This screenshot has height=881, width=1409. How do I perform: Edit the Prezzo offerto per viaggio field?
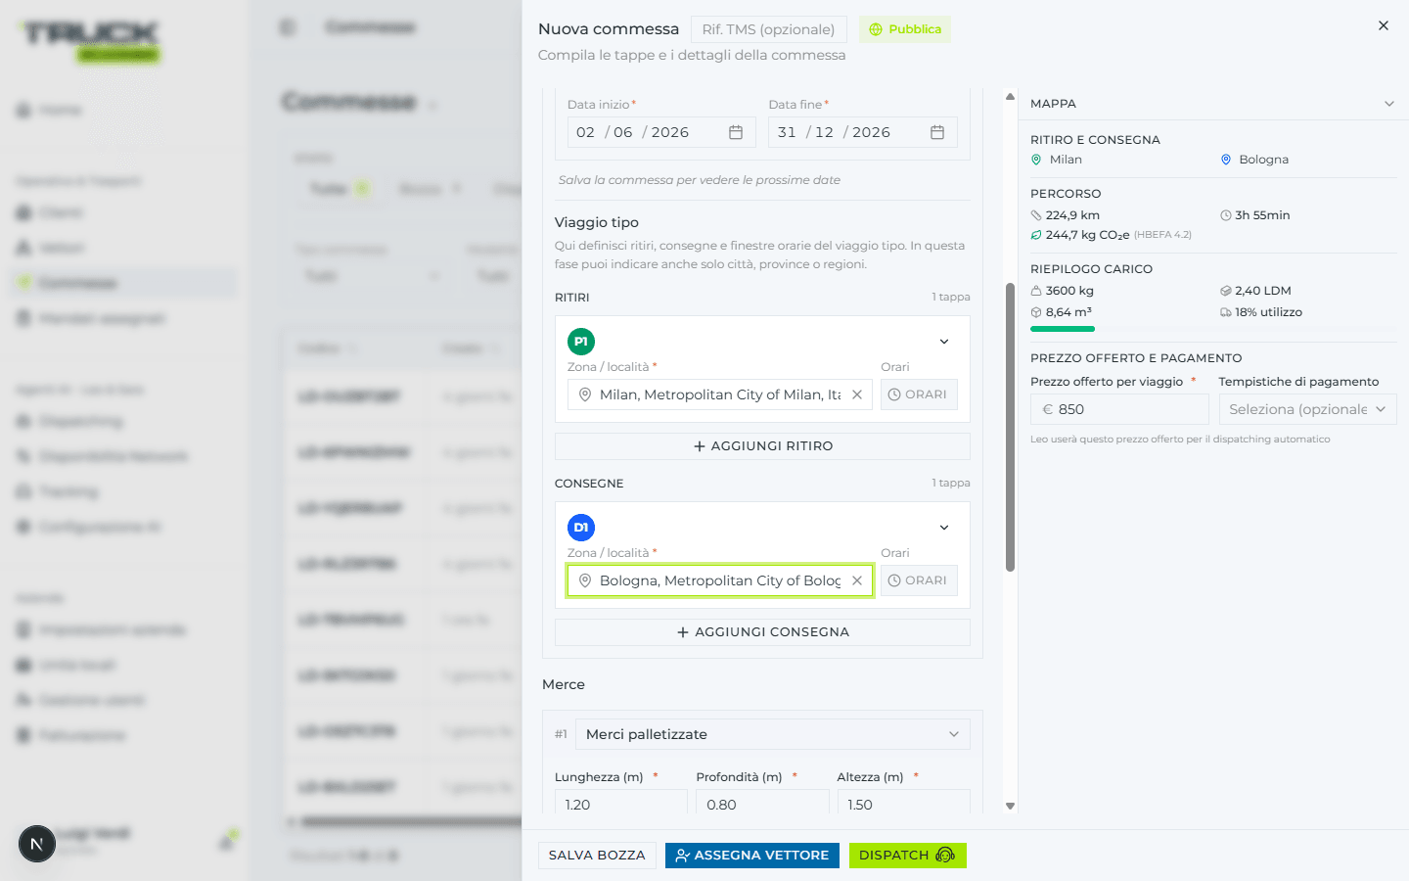click(x=1119, y=409)
